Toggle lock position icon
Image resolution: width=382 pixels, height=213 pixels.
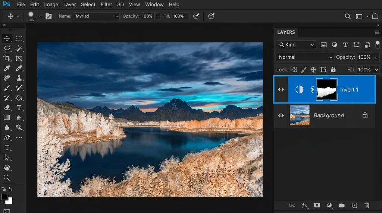click(x=313, y=70)
